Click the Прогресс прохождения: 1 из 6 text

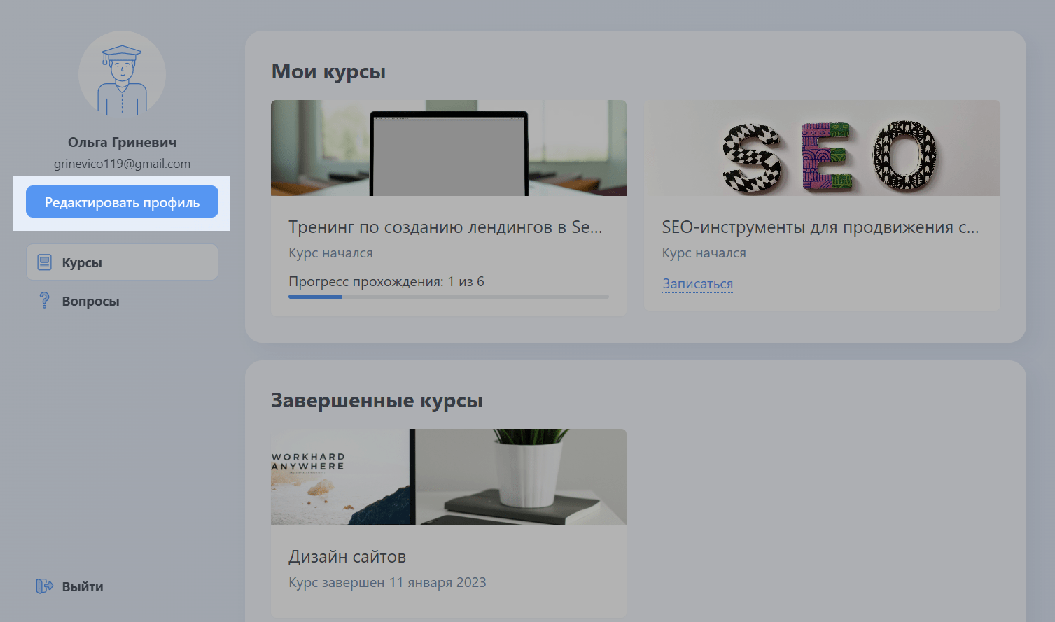(x=386, y=281)
